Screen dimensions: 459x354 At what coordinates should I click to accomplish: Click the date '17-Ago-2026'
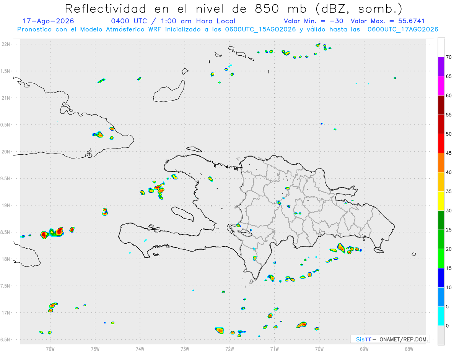[48, 21]
